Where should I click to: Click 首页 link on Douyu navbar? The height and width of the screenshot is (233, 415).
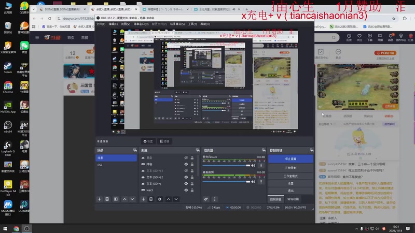[x=71, y=37]
